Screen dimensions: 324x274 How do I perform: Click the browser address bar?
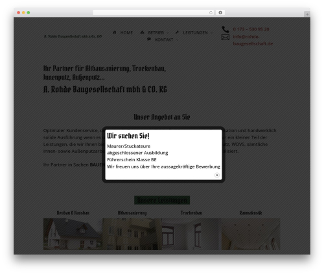154,12
